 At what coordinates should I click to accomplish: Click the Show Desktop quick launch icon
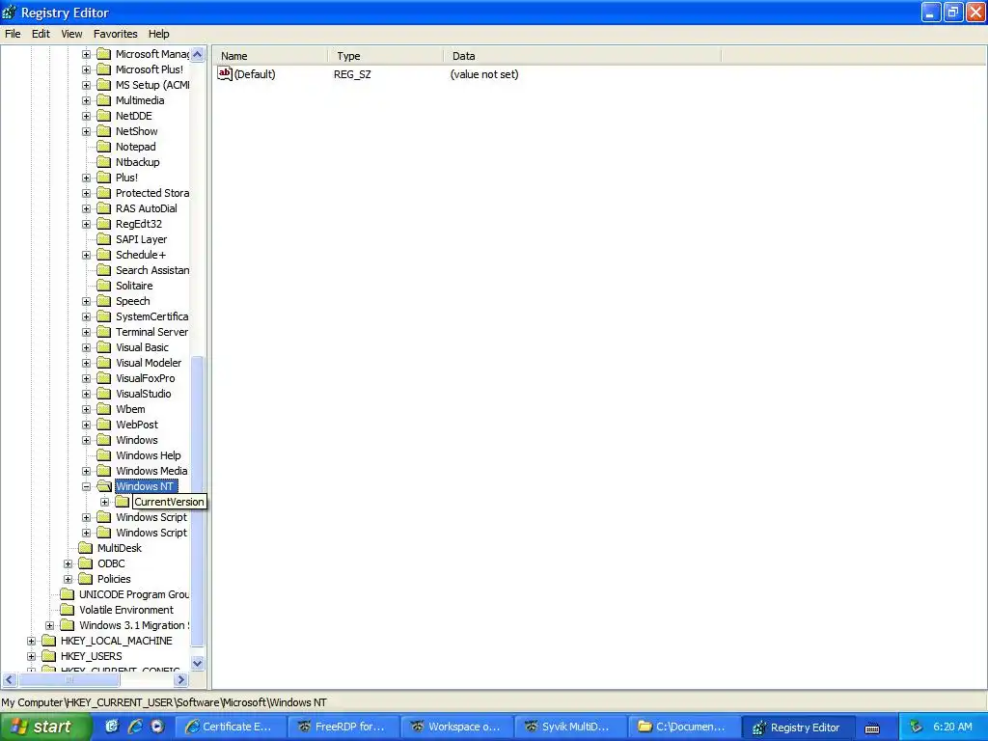click(112, 727)
